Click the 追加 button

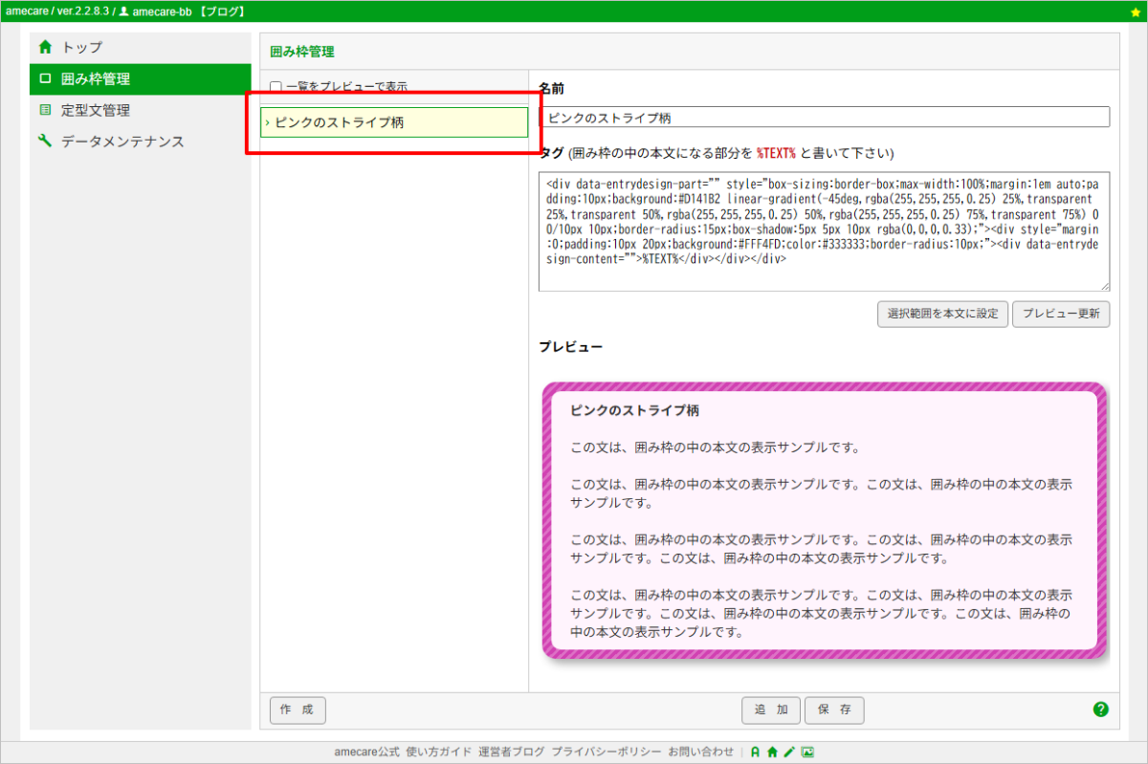click(771, 710)
